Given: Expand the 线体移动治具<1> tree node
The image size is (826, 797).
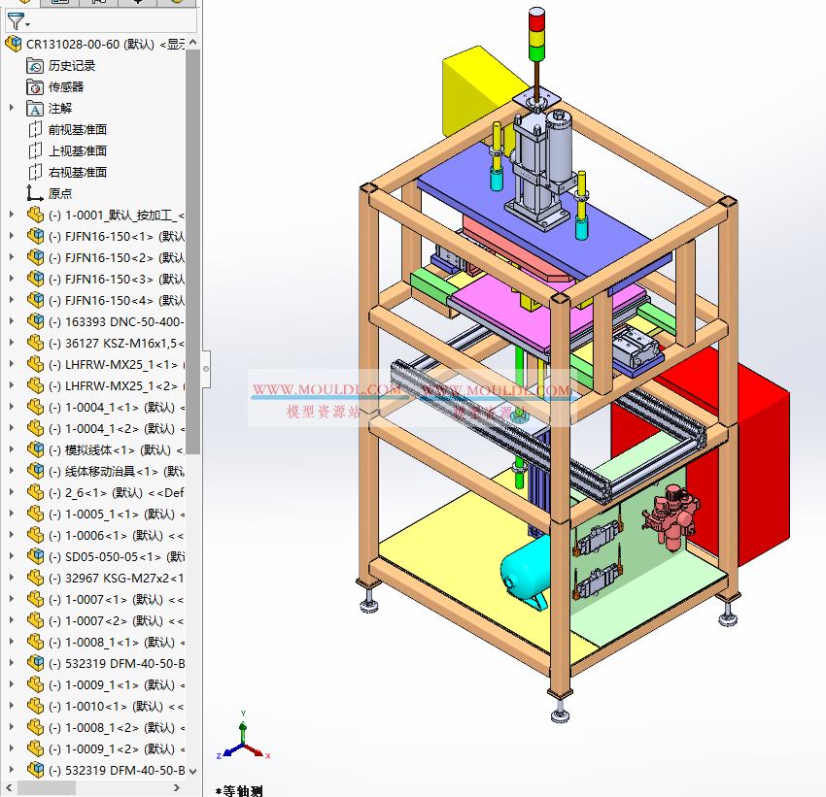Looking at the screenshot, I should click(10, 471).
